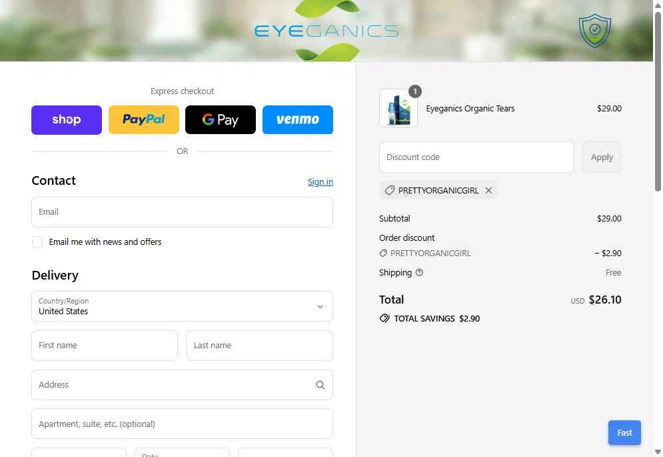The height and width of the screenshot is (457, 663).
Task: Click the First name field
Action: (x=105, y=346)
